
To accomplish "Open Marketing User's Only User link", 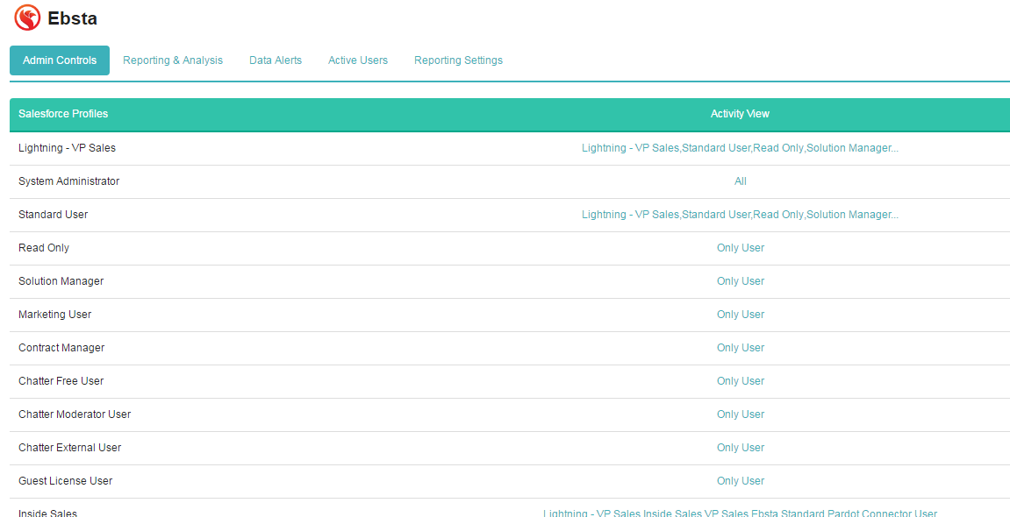I will pos(741,315).
